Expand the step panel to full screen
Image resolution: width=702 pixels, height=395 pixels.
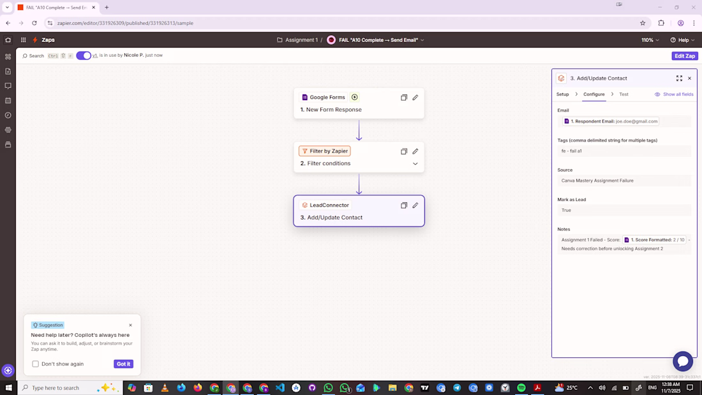pyautogui.click(x=679, y=78)
